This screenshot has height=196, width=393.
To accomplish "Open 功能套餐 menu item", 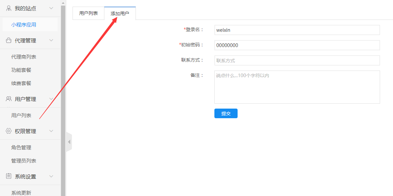I will 21,70.
